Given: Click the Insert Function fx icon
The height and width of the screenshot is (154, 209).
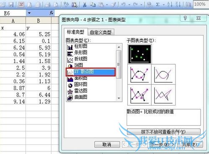Looking at the screenshot, I should point(51,13).
